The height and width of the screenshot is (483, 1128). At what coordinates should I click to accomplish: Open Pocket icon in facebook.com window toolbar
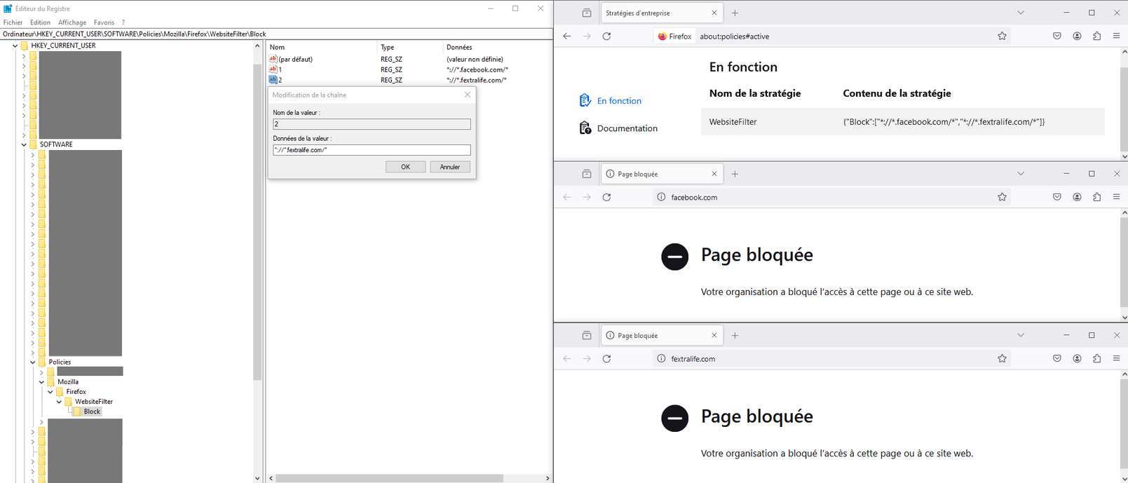1056,197
